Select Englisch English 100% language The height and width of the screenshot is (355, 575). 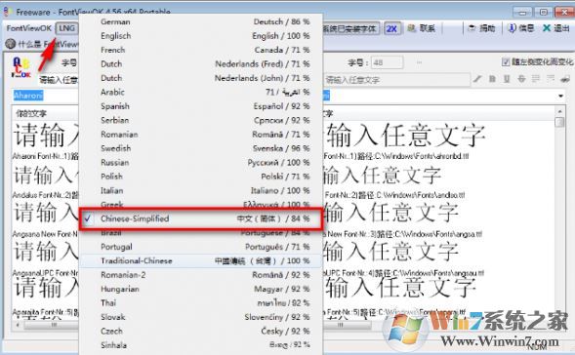(x=201, y=36)
